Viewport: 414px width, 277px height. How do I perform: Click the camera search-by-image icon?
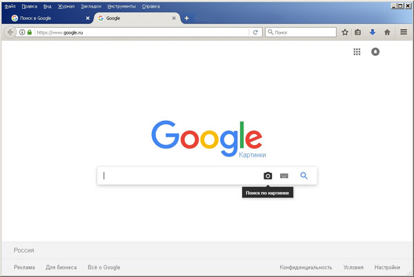coord(268,175)
